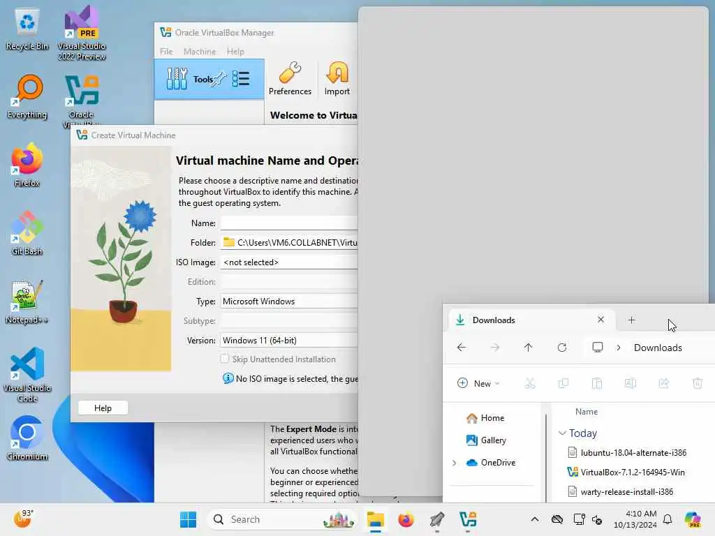This screenshot has height=536, width=715.
Task: Open Help menu in VirtualBox Manager
Action: pyautogui.click(x=235, y=52)
